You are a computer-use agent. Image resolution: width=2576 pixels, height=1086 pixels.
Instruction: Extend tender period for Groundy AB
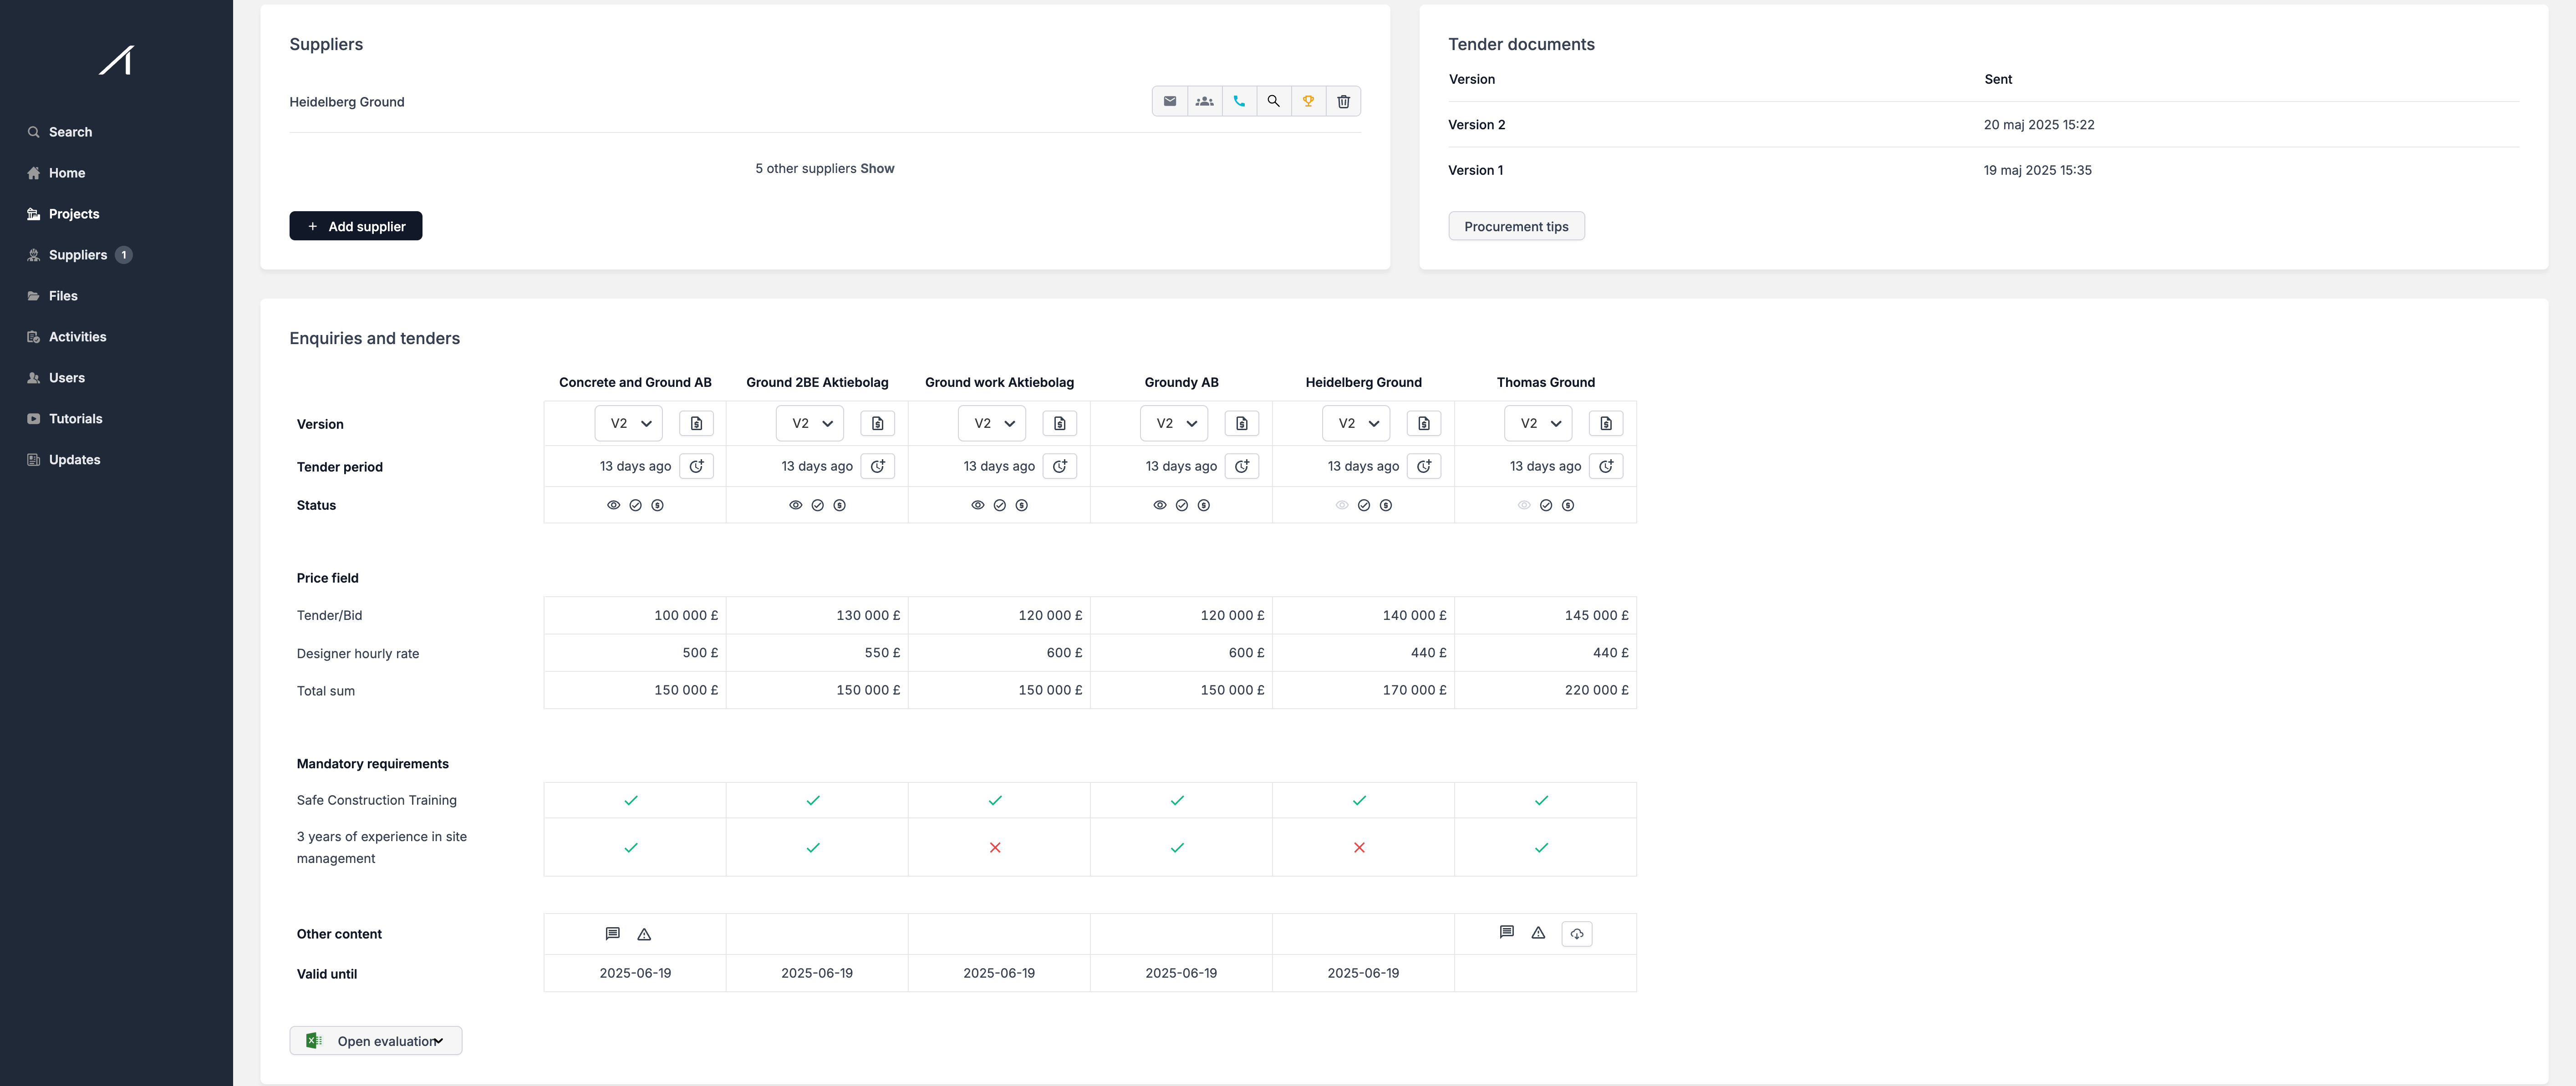[1241, 466]
